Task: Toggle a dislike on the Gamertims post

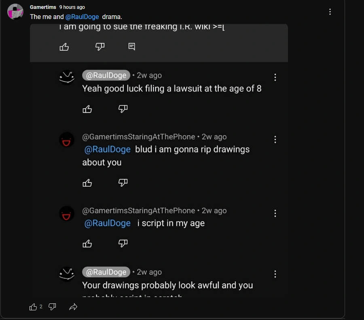Action: (x=52, y=307)
